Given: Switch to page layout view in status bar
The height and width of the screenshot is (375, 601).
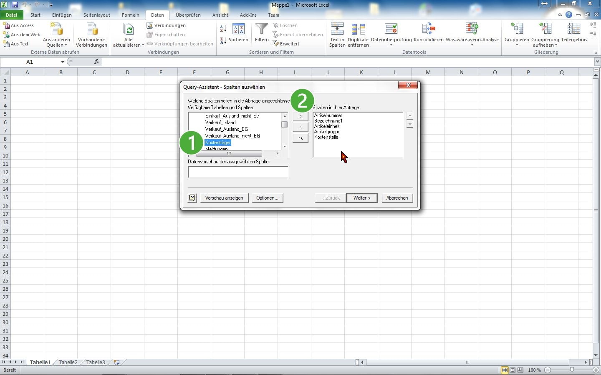Looking at the screenshot, I should pyautogui.click(x=513, y=370).
